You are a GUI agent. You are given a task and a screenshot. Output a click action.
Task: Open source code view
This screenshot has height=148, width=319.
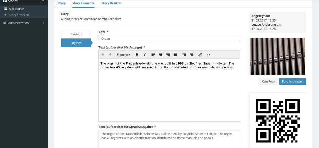(208, 55)
